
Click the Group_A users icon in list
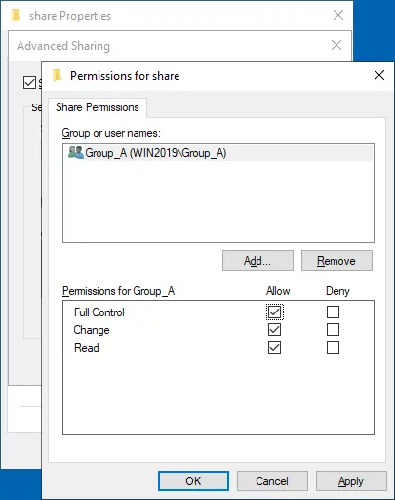click(76, 152)
